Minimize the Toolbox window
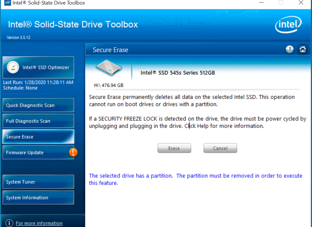This screenshot has width=312, height=227. tap(261, 3)
